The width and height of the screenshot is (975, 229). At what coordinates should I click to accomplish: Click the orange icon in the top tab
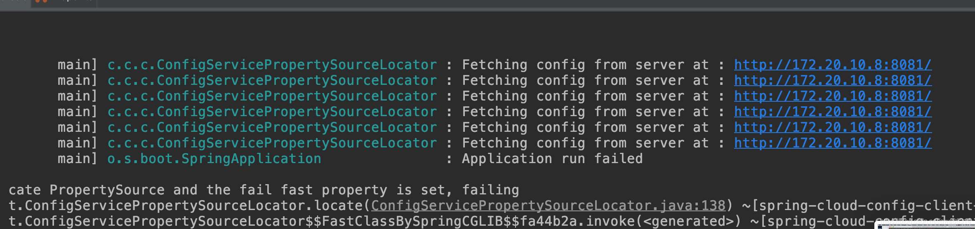(x=41, y=2)
